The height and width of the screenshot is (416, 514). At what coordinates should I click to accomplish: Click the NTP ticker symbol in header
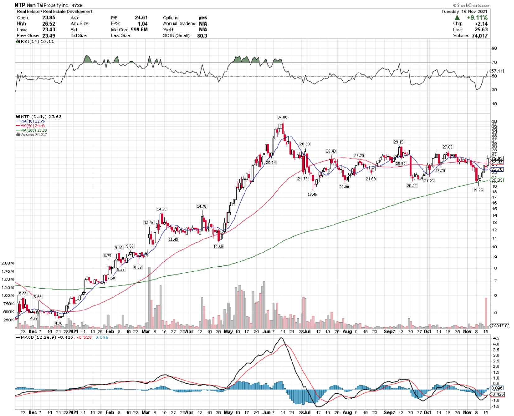20,5
